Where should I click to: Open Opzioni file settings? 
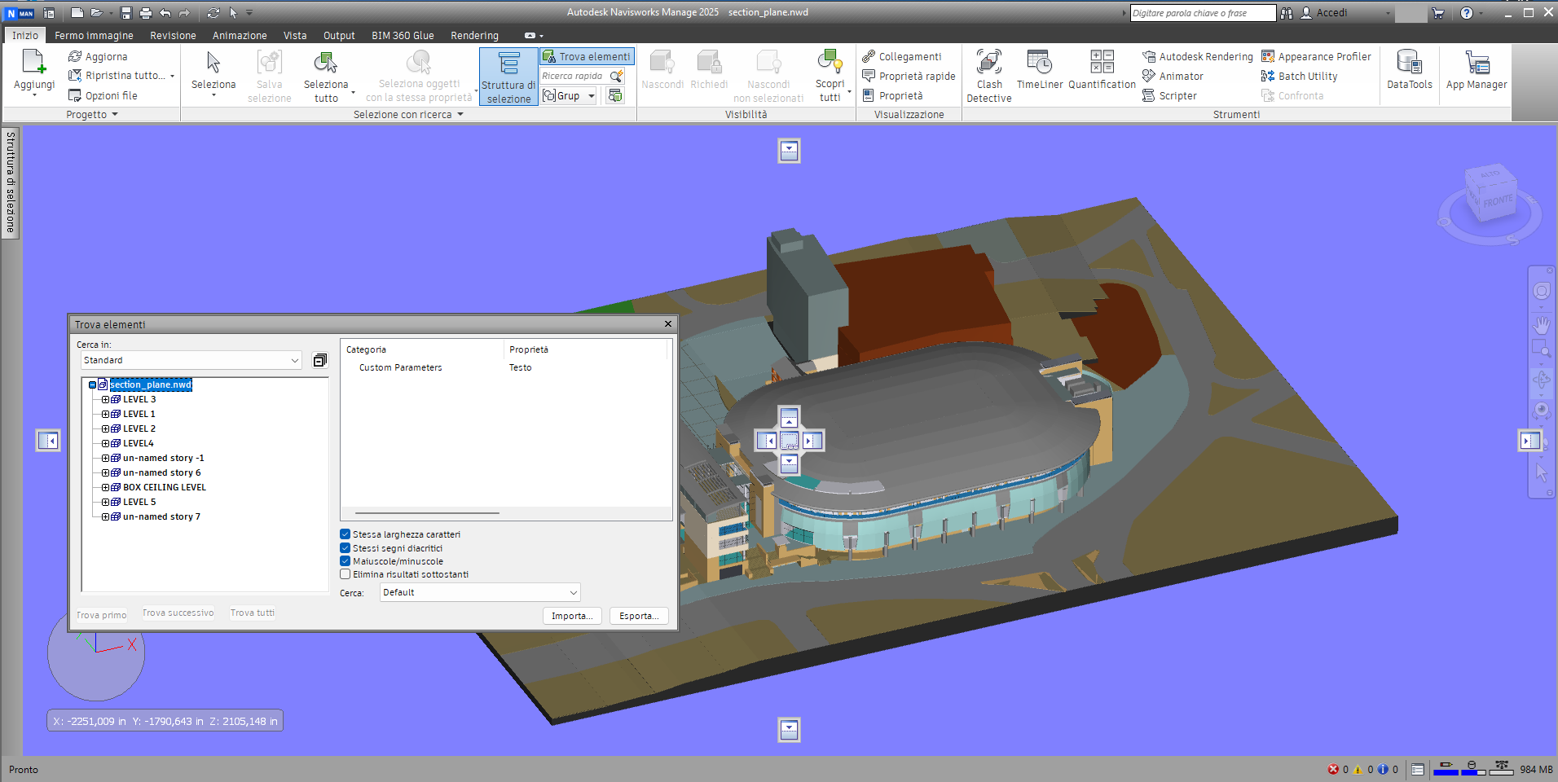pyautogui.click(x=103, y=95)
